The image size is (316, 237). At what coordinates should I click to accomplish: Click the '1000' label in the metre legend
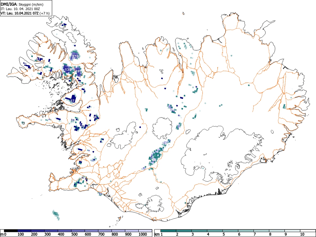[143, 234]
